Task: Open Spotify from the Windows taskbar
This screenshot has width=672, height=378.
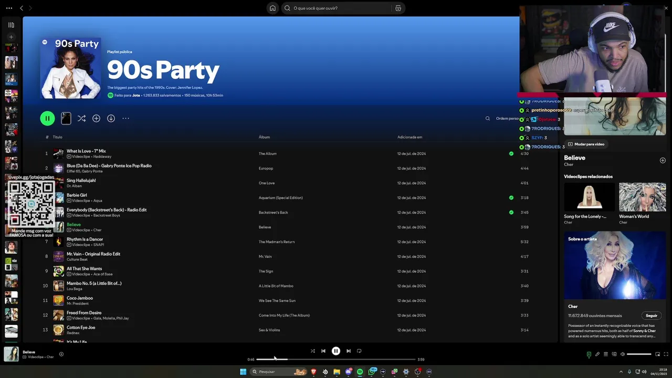Action: coord(360,372)
